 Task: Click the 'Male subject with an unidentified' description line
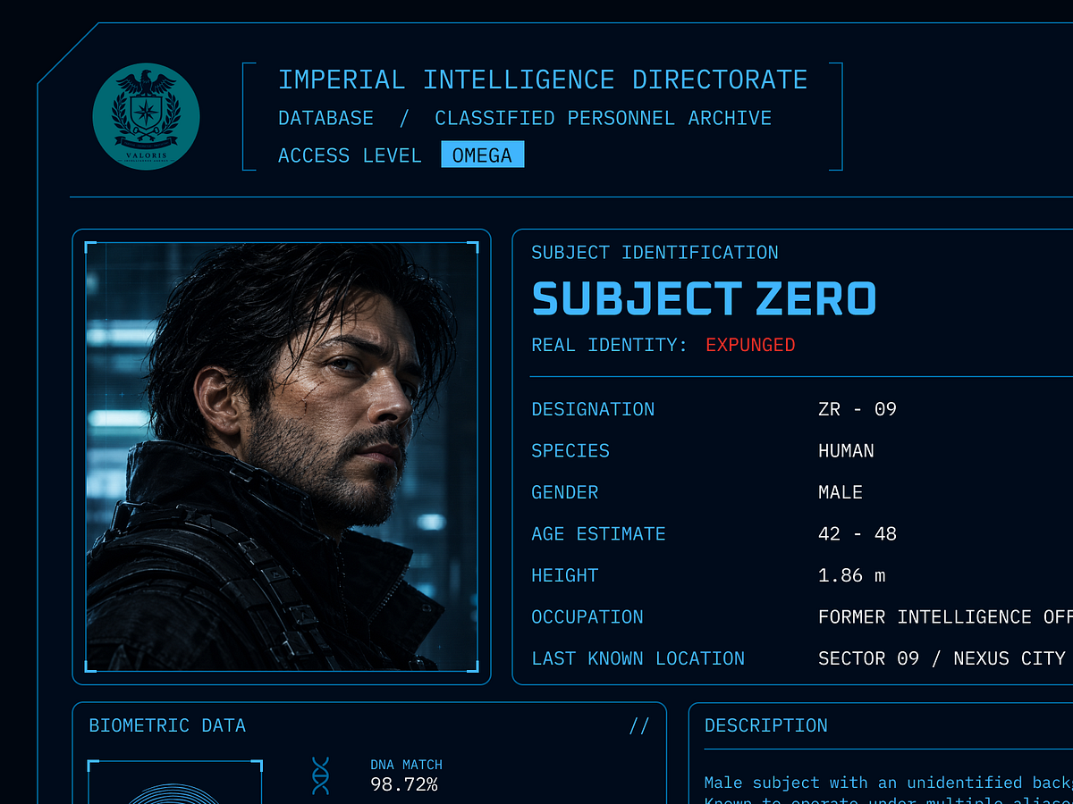pyautogui.click(x=889, y=783)
